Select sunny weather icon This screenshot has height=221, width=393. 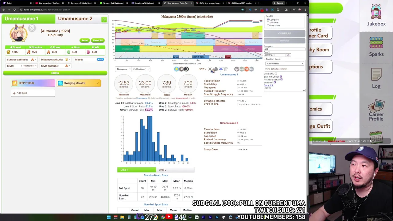coord(210,69)
